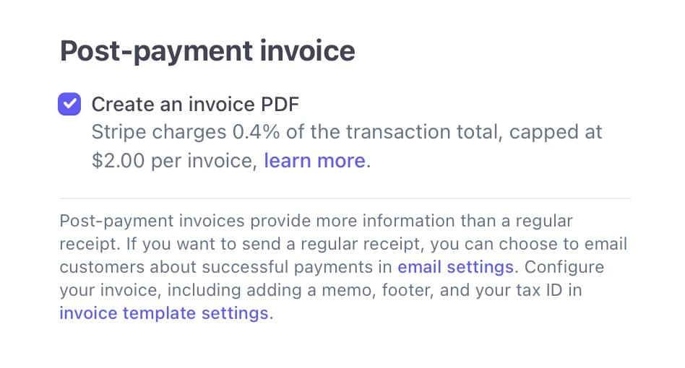This screenshot has width=685, height=368.
Task: Open the learn more link
Action: click(314, 160)
